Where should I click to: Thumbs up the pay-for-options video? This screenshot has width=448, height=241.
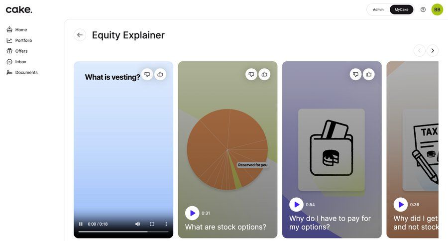[368, 74]
